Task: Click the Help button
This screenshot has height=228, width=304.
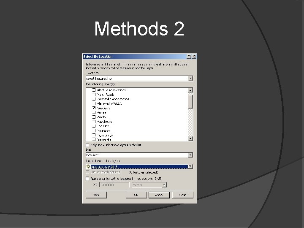Action: point(96,195)
